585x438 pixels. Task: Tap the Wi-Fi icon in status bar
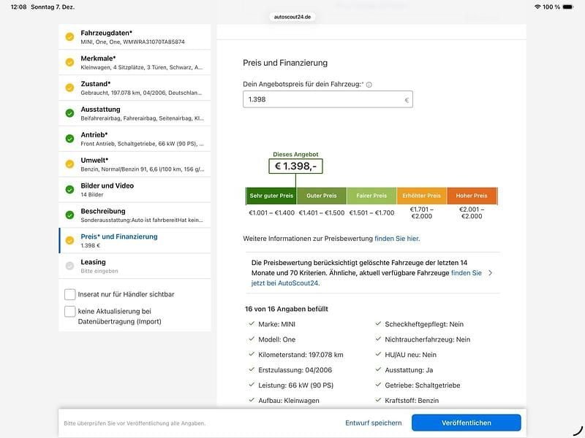(537, 7)
